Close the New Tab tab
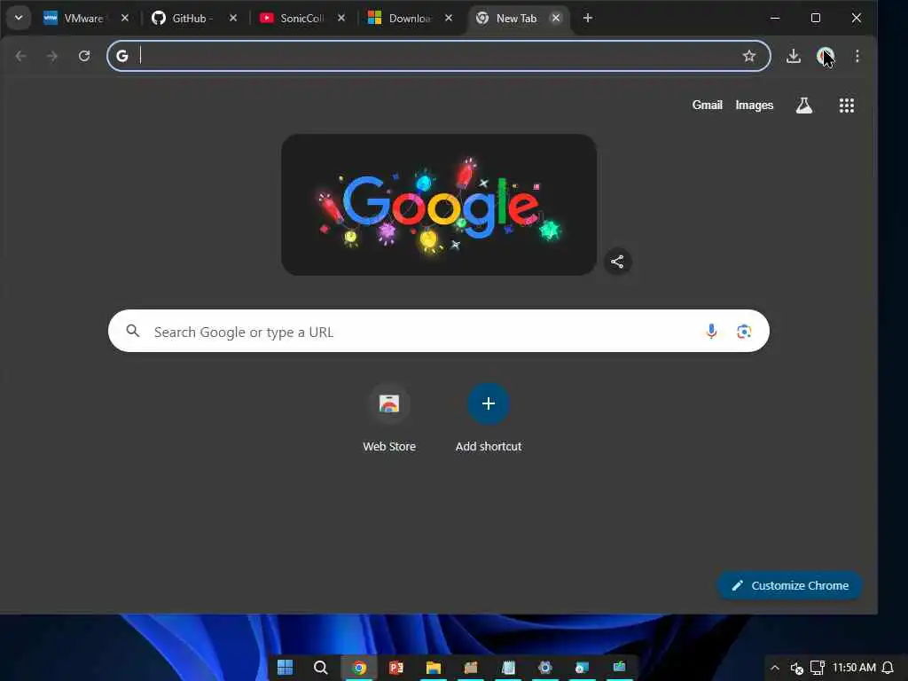 click(x=555, y=18)
